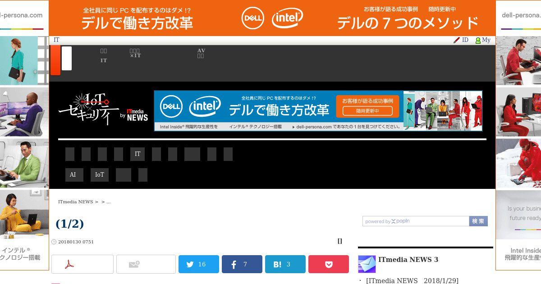Share article on Twitter (16)
Image resolution: width=541 pixels, height=284 pixels.
tap(199, 264)
